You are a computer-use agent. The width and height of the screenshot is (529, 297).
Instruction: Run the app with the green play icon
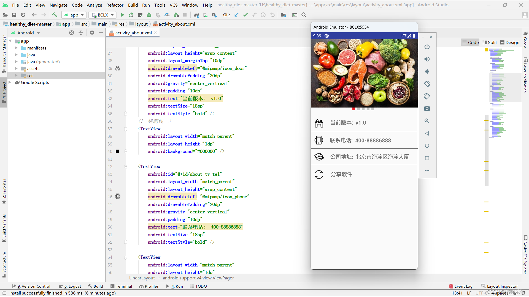point(122,15)
